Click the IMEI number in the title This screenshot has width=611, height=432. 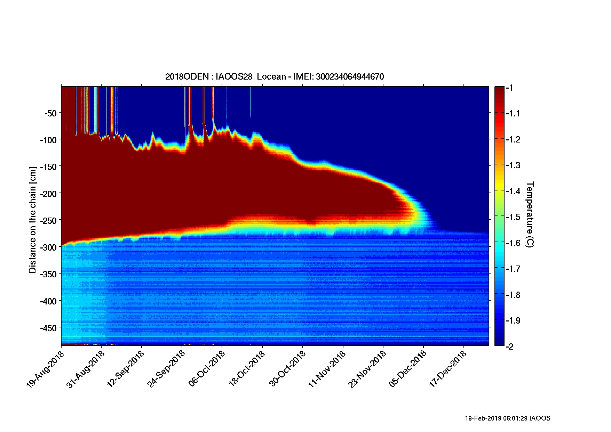click(x=349, y=77)
